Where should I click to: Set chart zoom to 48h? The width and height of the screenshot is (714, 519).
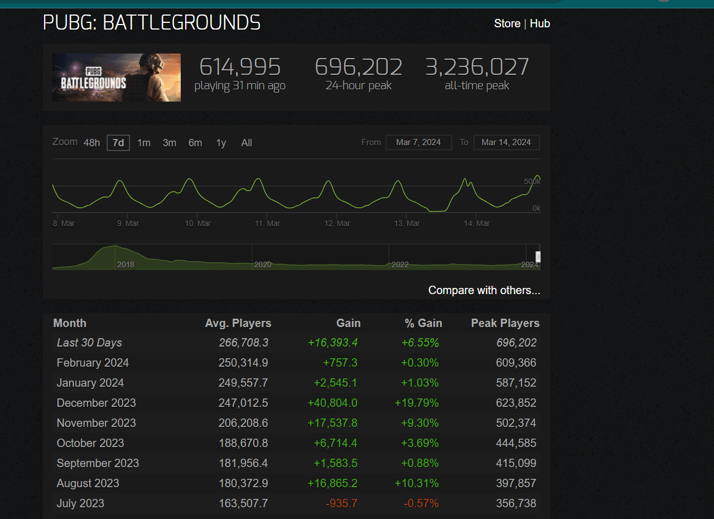point(91,143)
